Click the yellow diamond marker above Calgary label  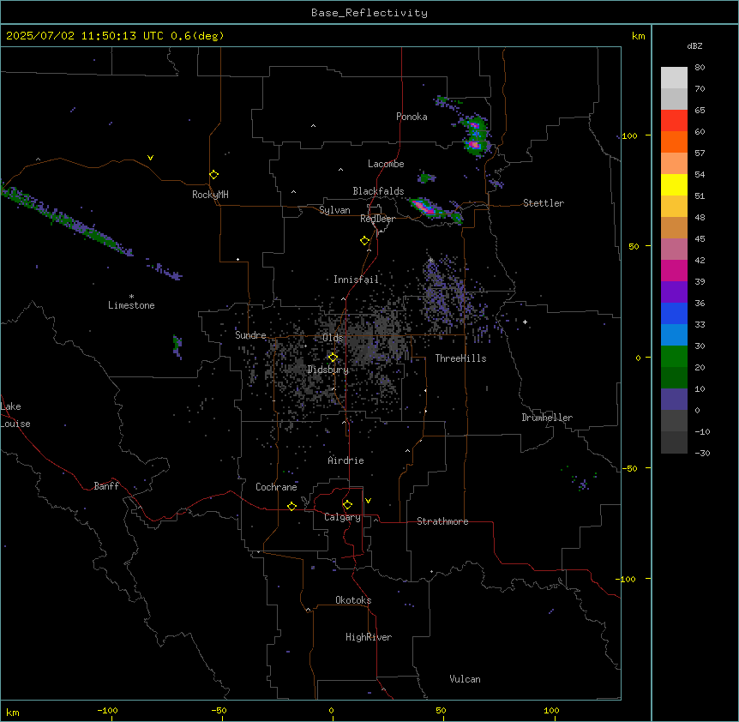(347, 505)
